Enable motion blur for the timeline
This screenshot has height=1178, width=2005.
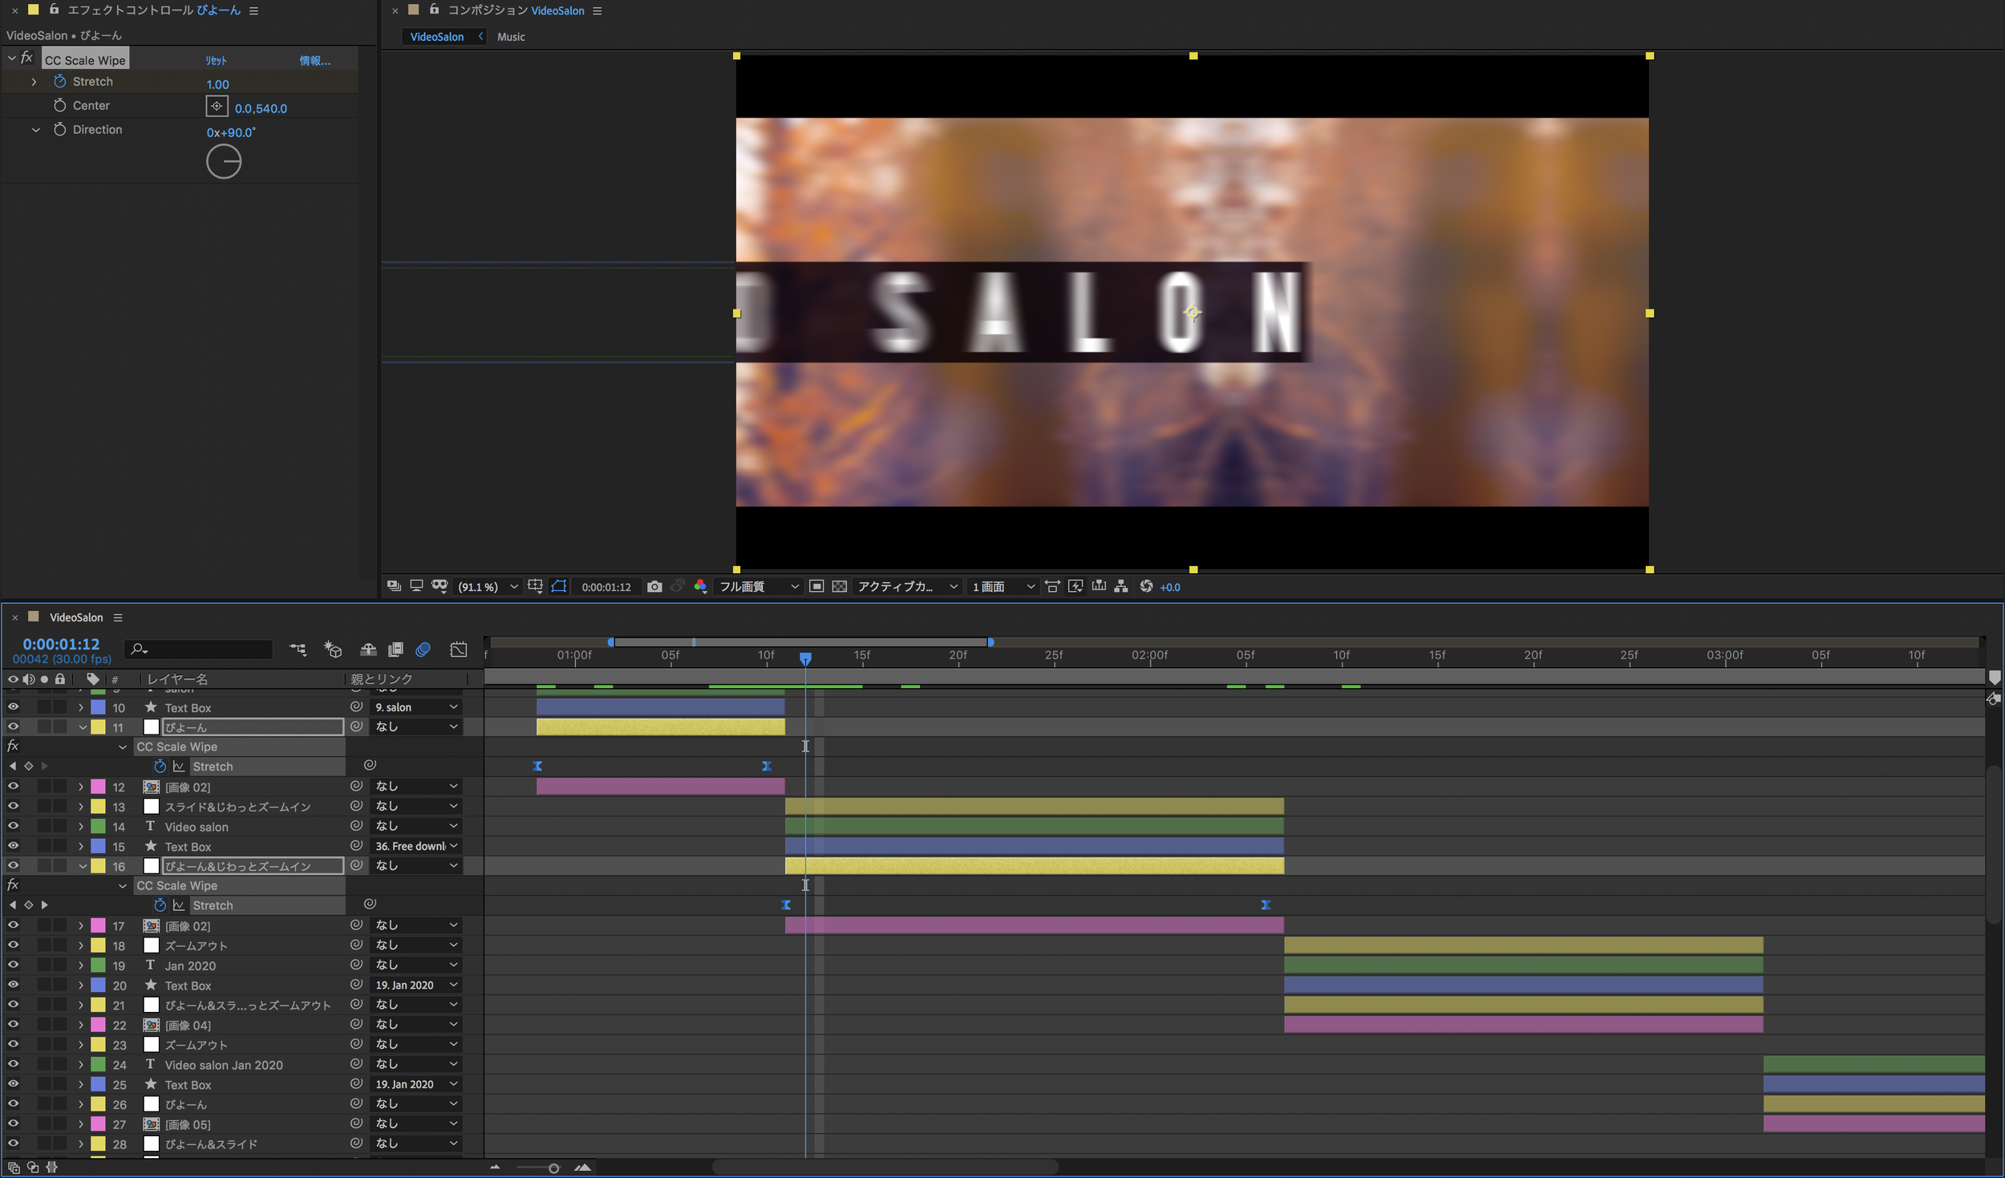click(423, 650)
